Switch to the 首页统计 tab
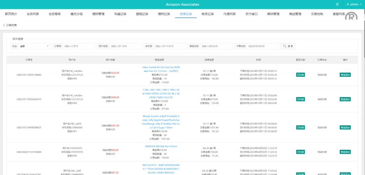Screen dimensions: 365x175 (11, 14)
